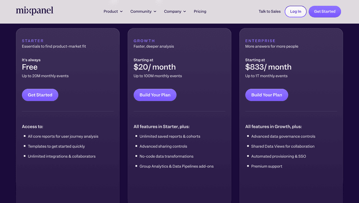359x203 pixels.
Task: Click Build Your Plan under Growth
Action: (155, 95)
